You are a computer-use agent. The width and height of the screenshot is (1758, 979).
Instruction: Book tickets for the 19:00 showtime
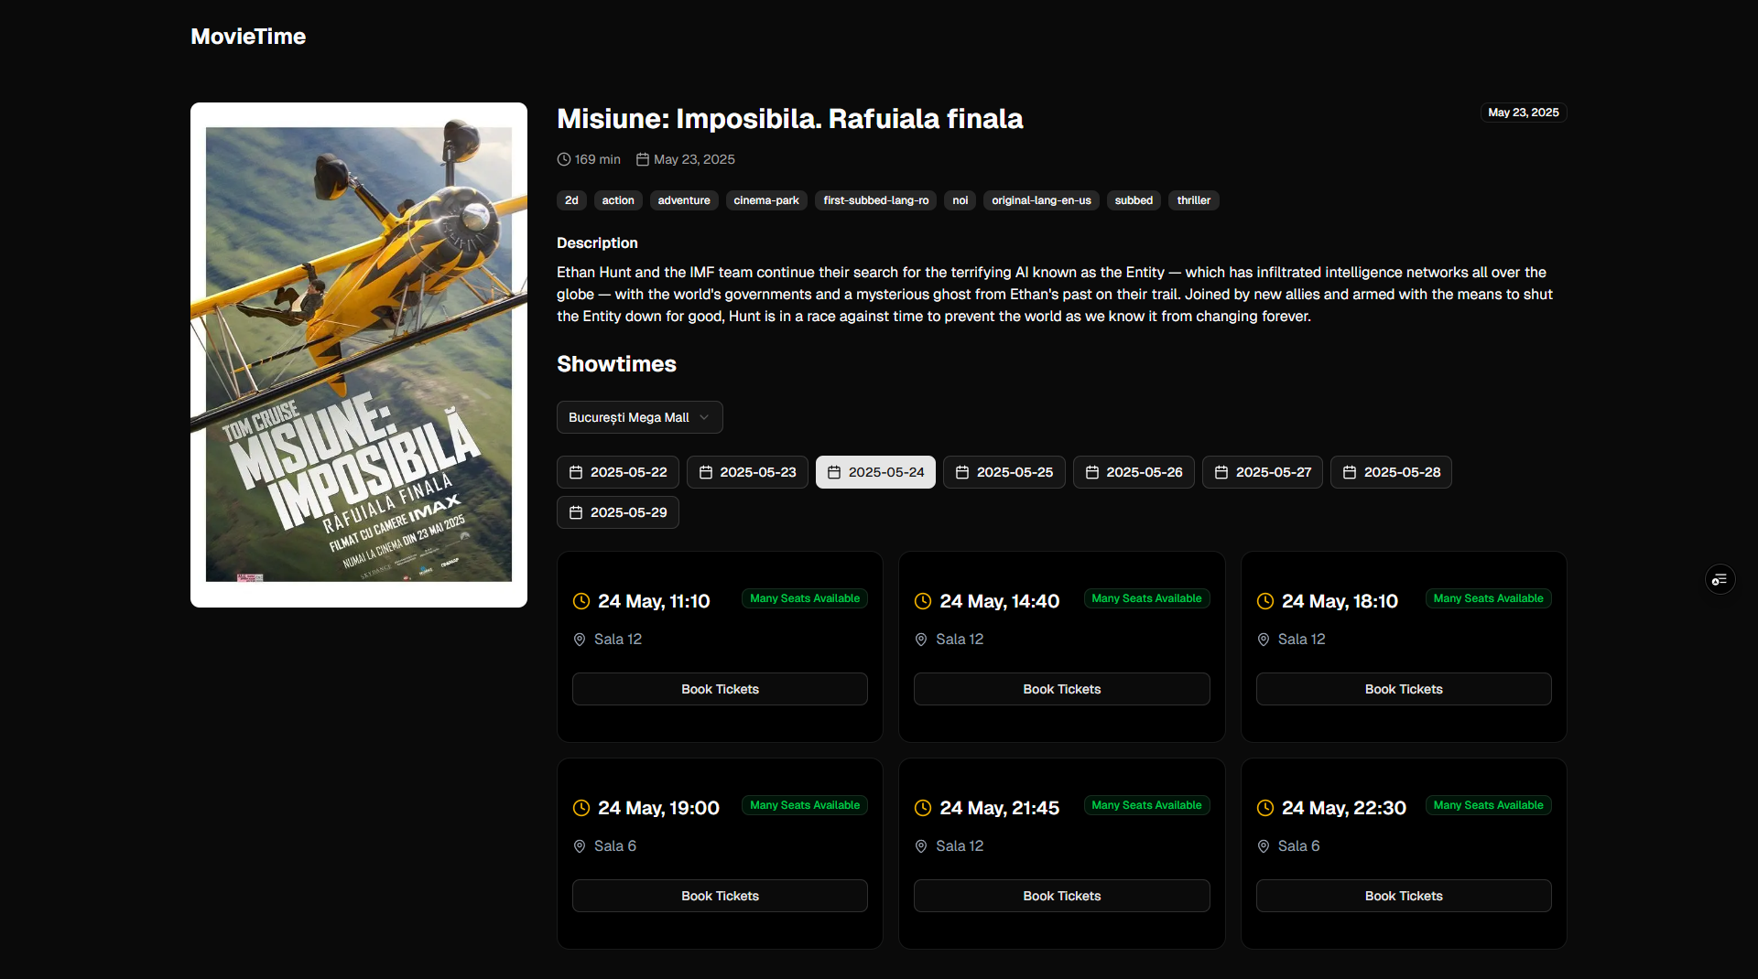(720, 896)
